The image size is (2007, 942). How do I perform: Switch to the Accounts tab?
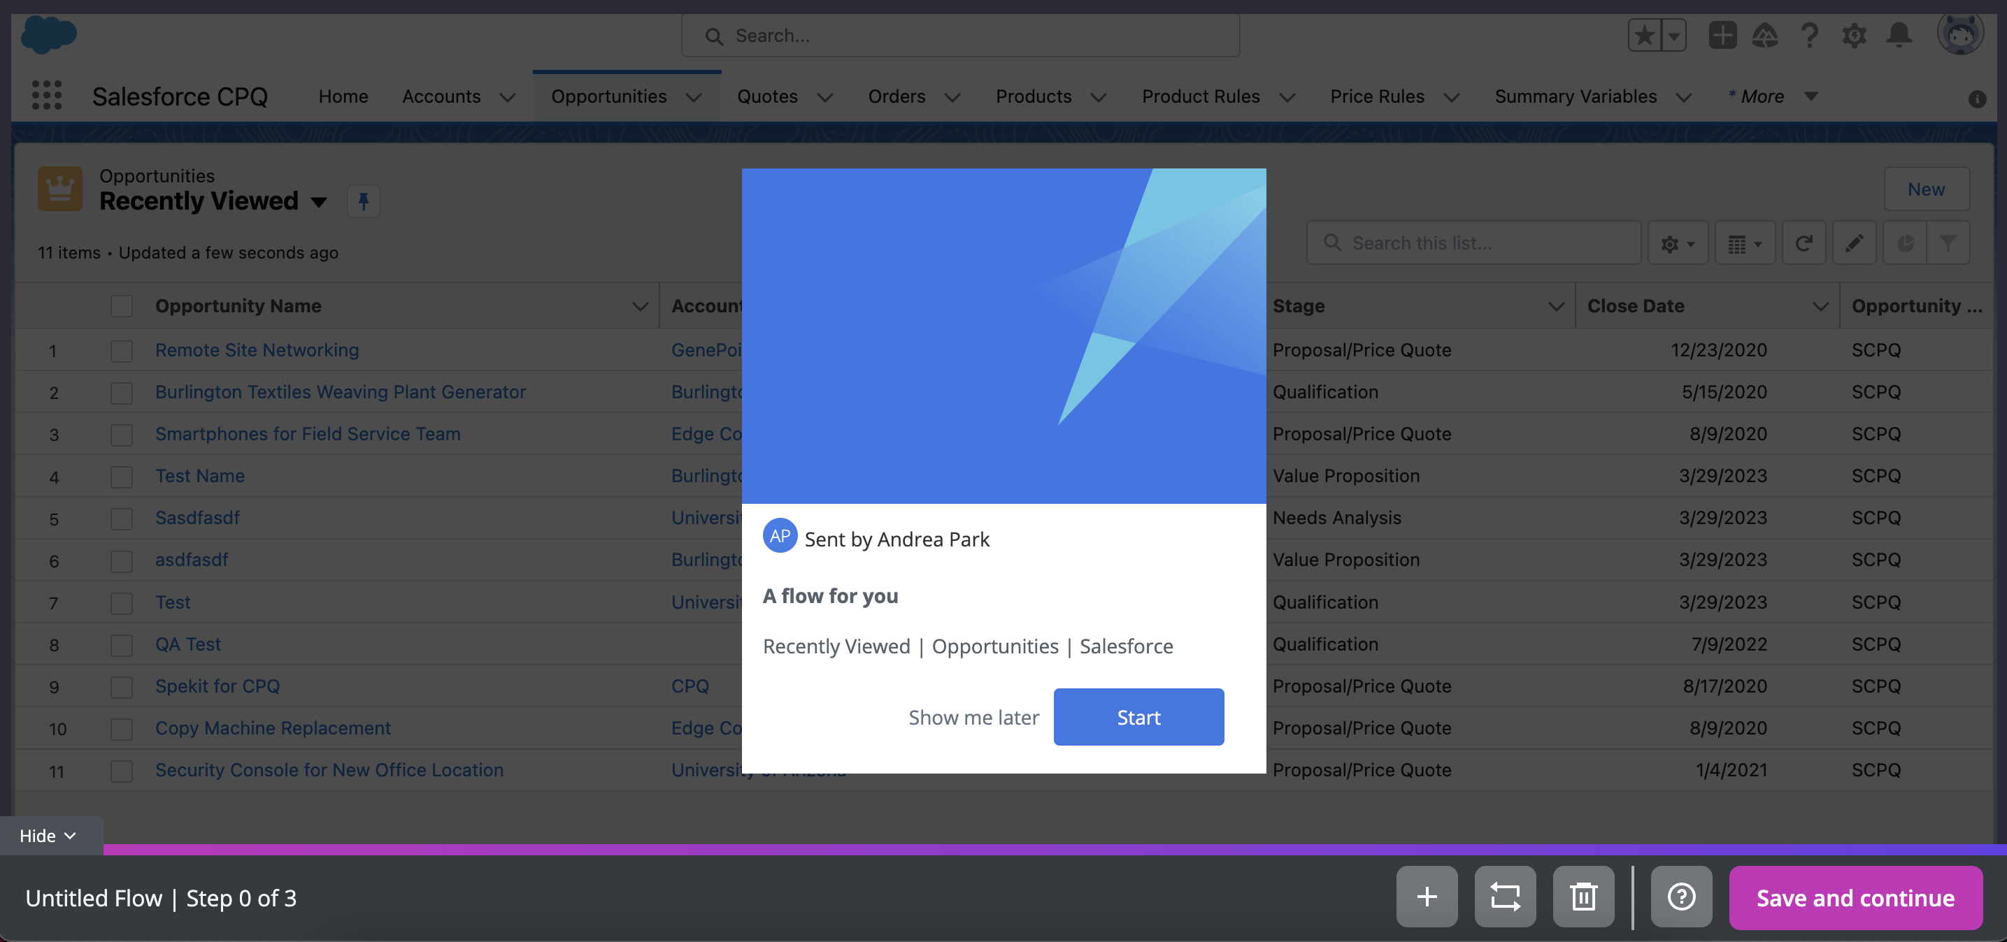tap(441, 96)
